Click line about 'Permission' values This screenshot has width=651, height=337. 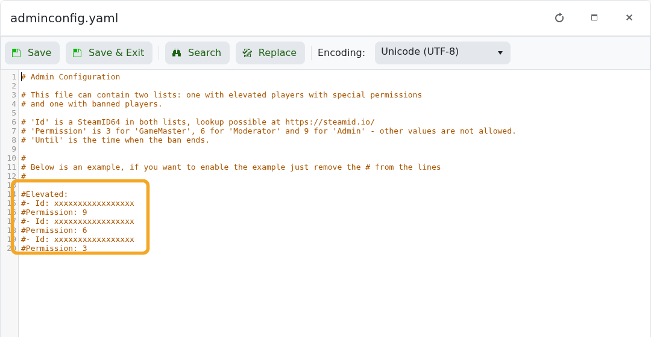point(269,131)
